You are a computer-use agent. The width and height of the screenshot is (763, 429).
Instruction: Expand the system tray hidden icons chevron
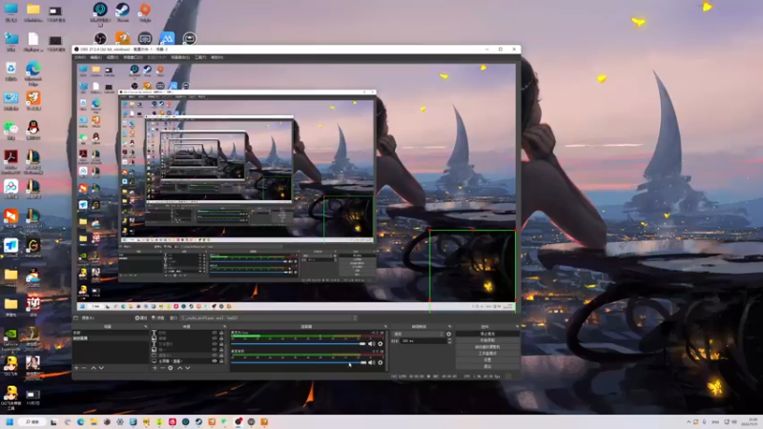688,421
